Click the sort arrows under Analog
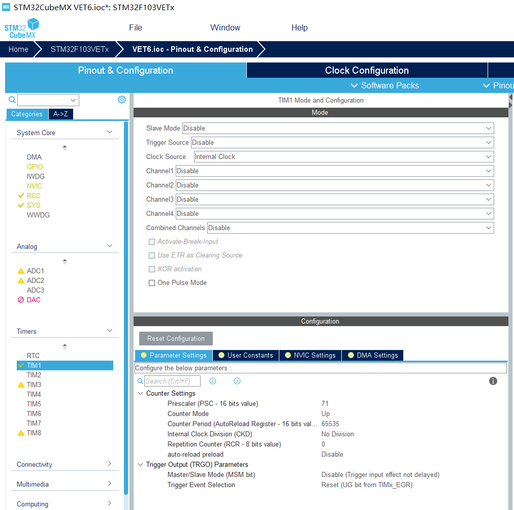The width and height of the screenshot is (514, 510). click(65, 262)
